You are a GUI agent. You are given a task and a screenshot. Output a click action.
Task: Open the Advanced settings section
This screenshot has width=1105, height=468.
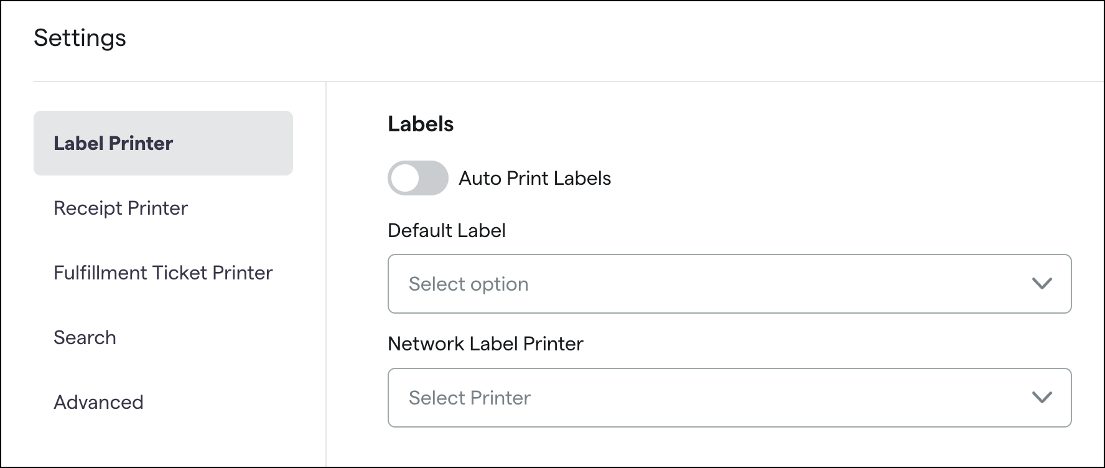[x=98, y=402]
